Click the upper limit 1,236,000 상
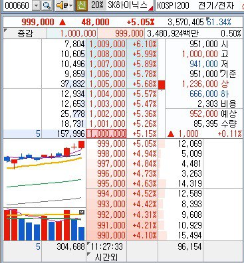This screenshot has width=244, height=263. tap(205, 84)
